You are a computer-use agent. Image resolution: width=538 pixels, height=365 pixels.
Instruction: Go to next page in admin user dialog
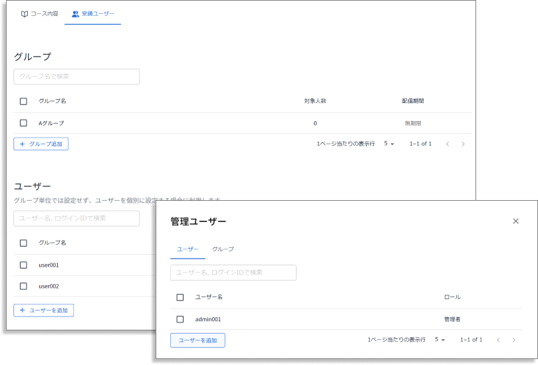point(513,340)
